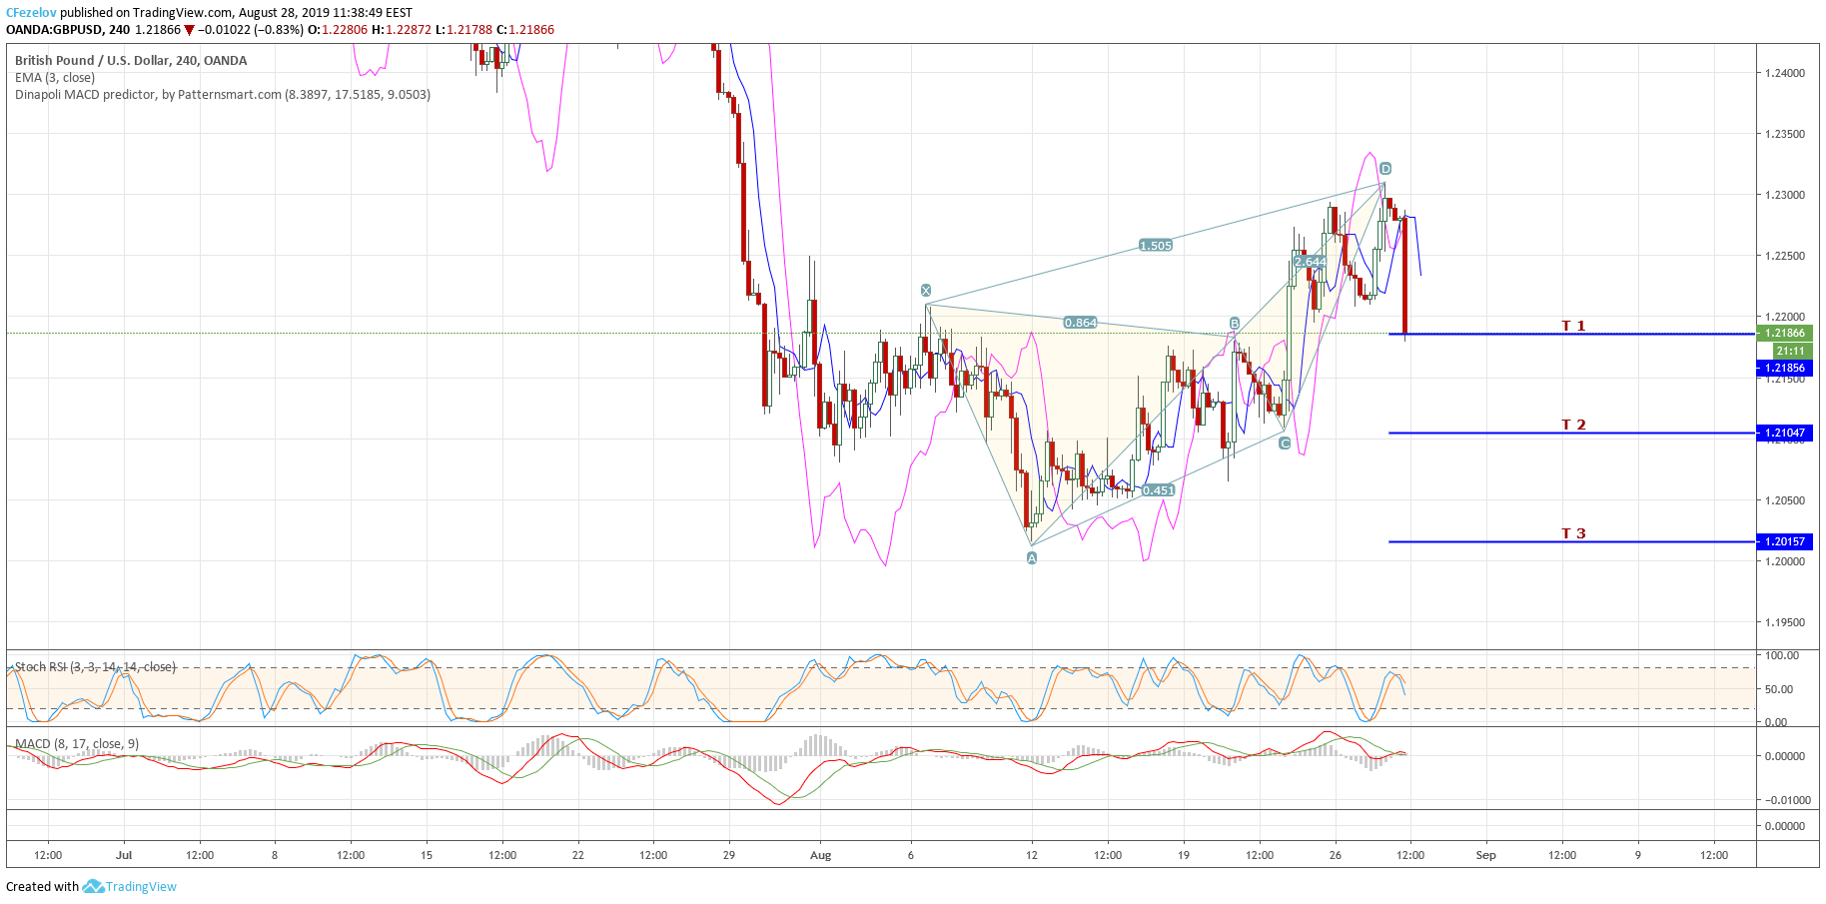Select the T 3 target line label
Screen dimensions: 1826x904
pyautogui.click(x=1573, y=533)
